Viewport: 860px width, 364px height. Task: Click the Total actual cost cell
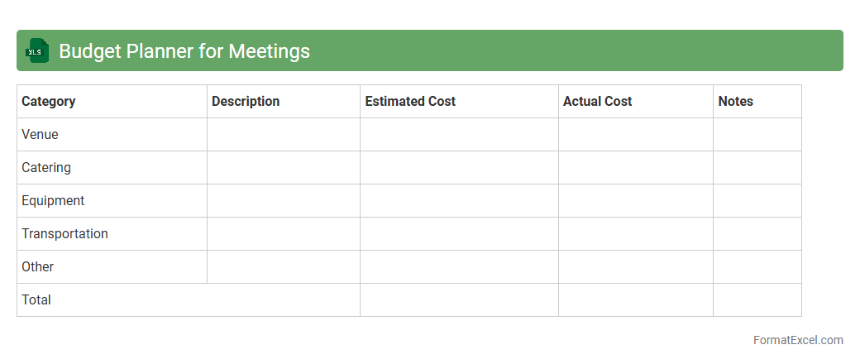click(x=635, y=300)
